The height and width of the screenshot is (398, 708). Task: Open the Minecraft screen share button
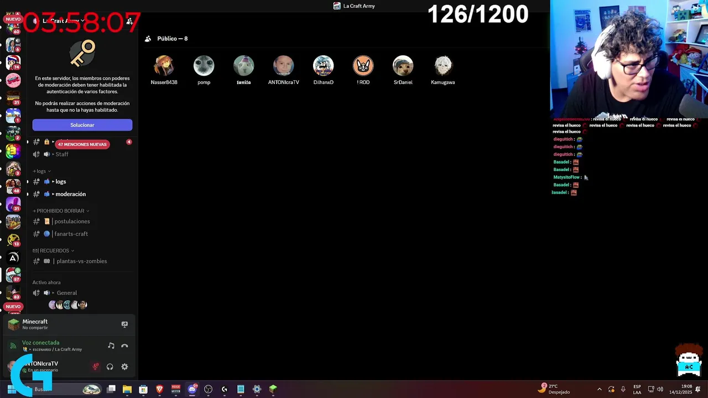[124, 324]
